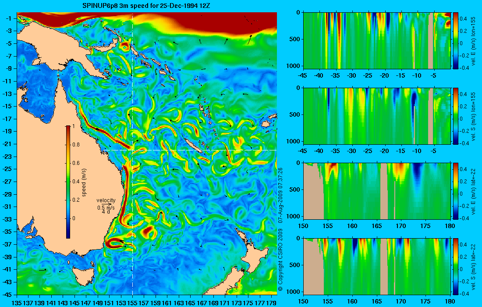Image resolution: width=482 pixels, height=307 pixels.
Task: Click the color bar beside the vel. E lon=155 panel
Action: 456,41
